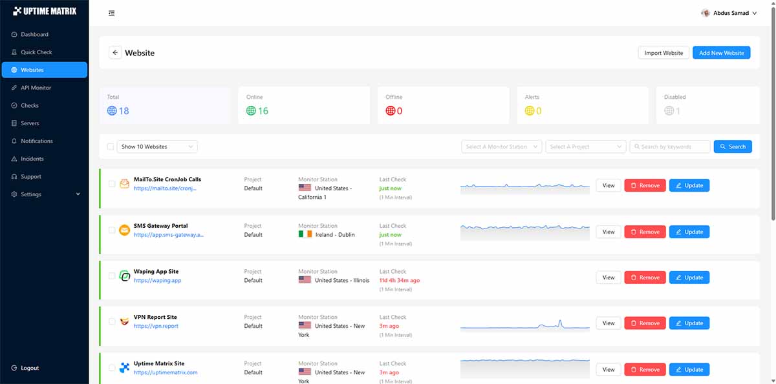Viewport: 776px width, 384px height.
Task: Select Websites in the sidebar
Action: click(44, 70)
